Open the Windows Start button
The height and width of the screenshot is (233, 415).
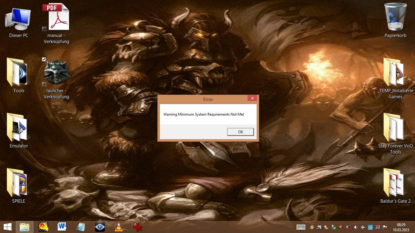click(x=8, y=227)
